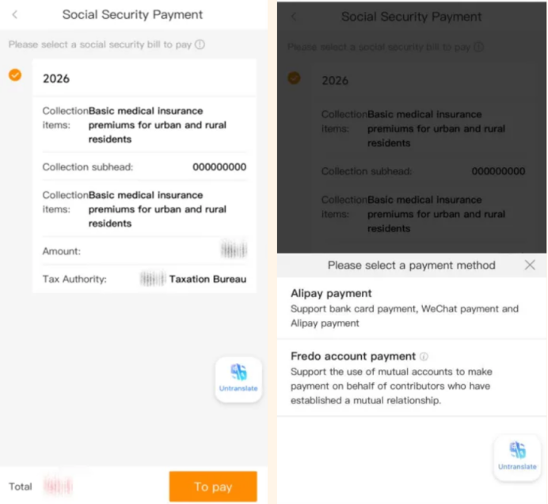Choose Alipay payment method
The width and height of the screenshot is (548, 504).
(331, 293)
